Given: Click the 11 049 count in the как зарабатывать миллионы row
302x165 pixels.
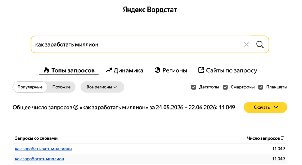Looking at the screenshot, I should coord(278,149).
